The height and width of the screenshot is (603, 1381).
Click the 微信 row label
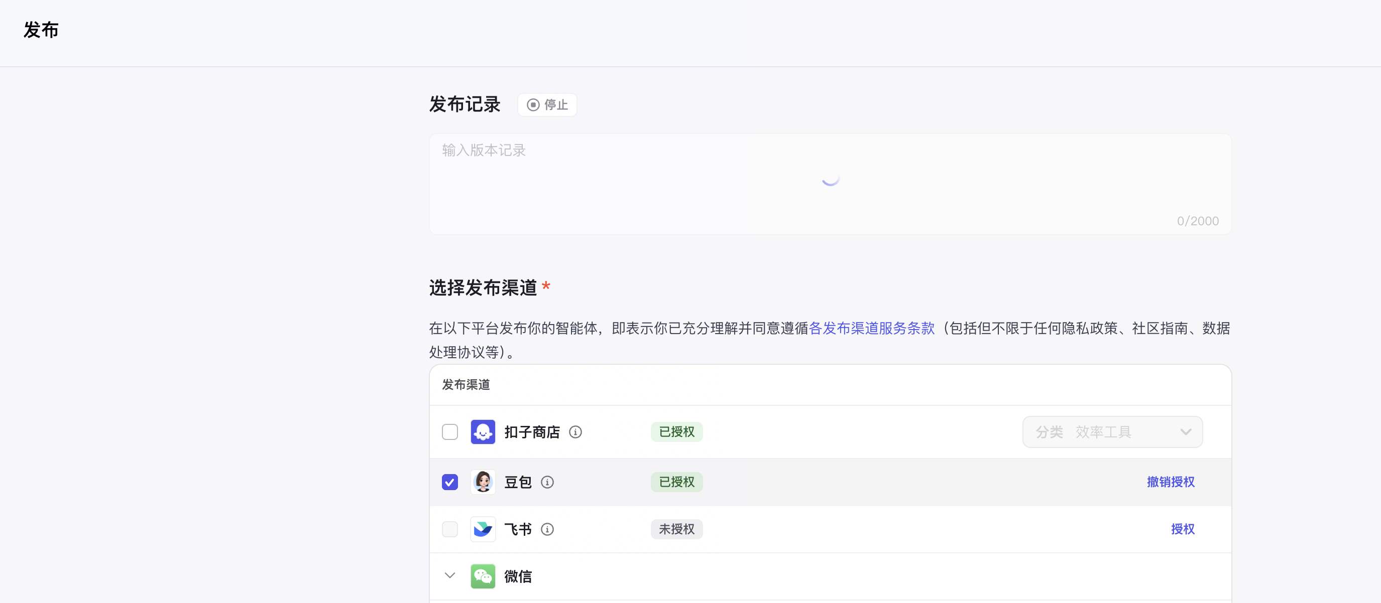tap(518, 576)
